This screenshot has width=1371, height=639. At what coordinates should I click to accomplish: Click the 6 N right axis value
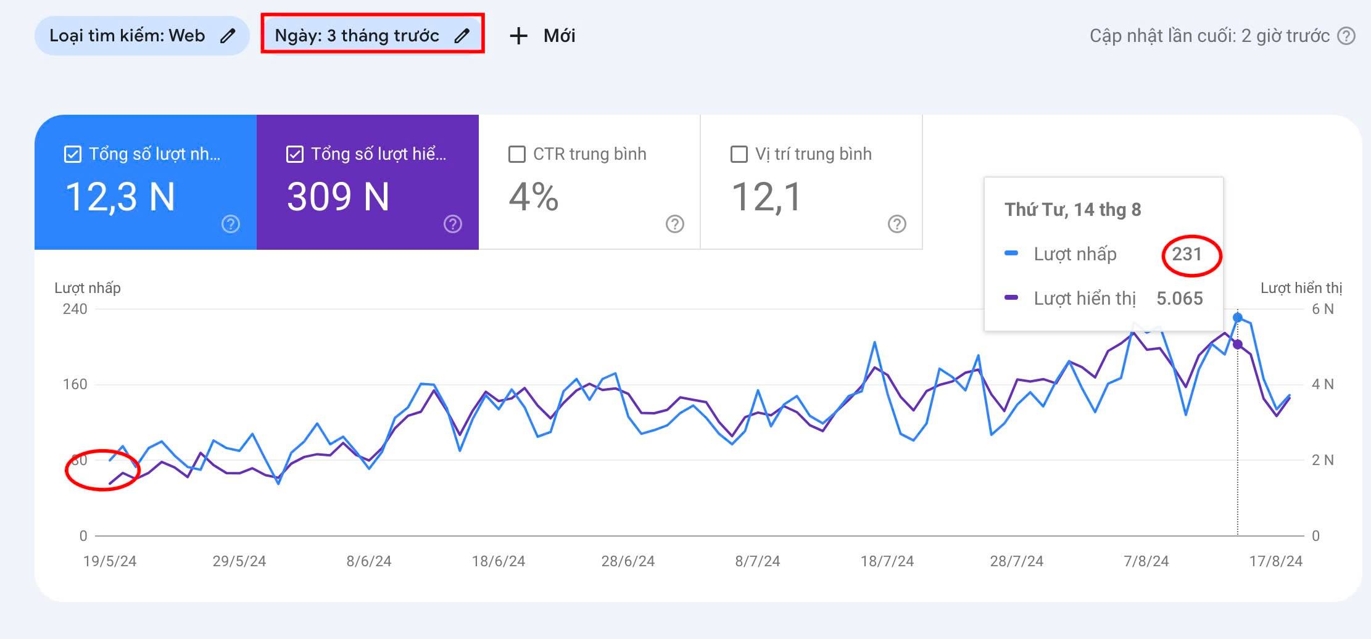(x=1323, y=309)
